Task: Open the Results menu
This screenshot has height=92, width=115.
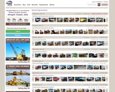Action: [x=35, y=5]
